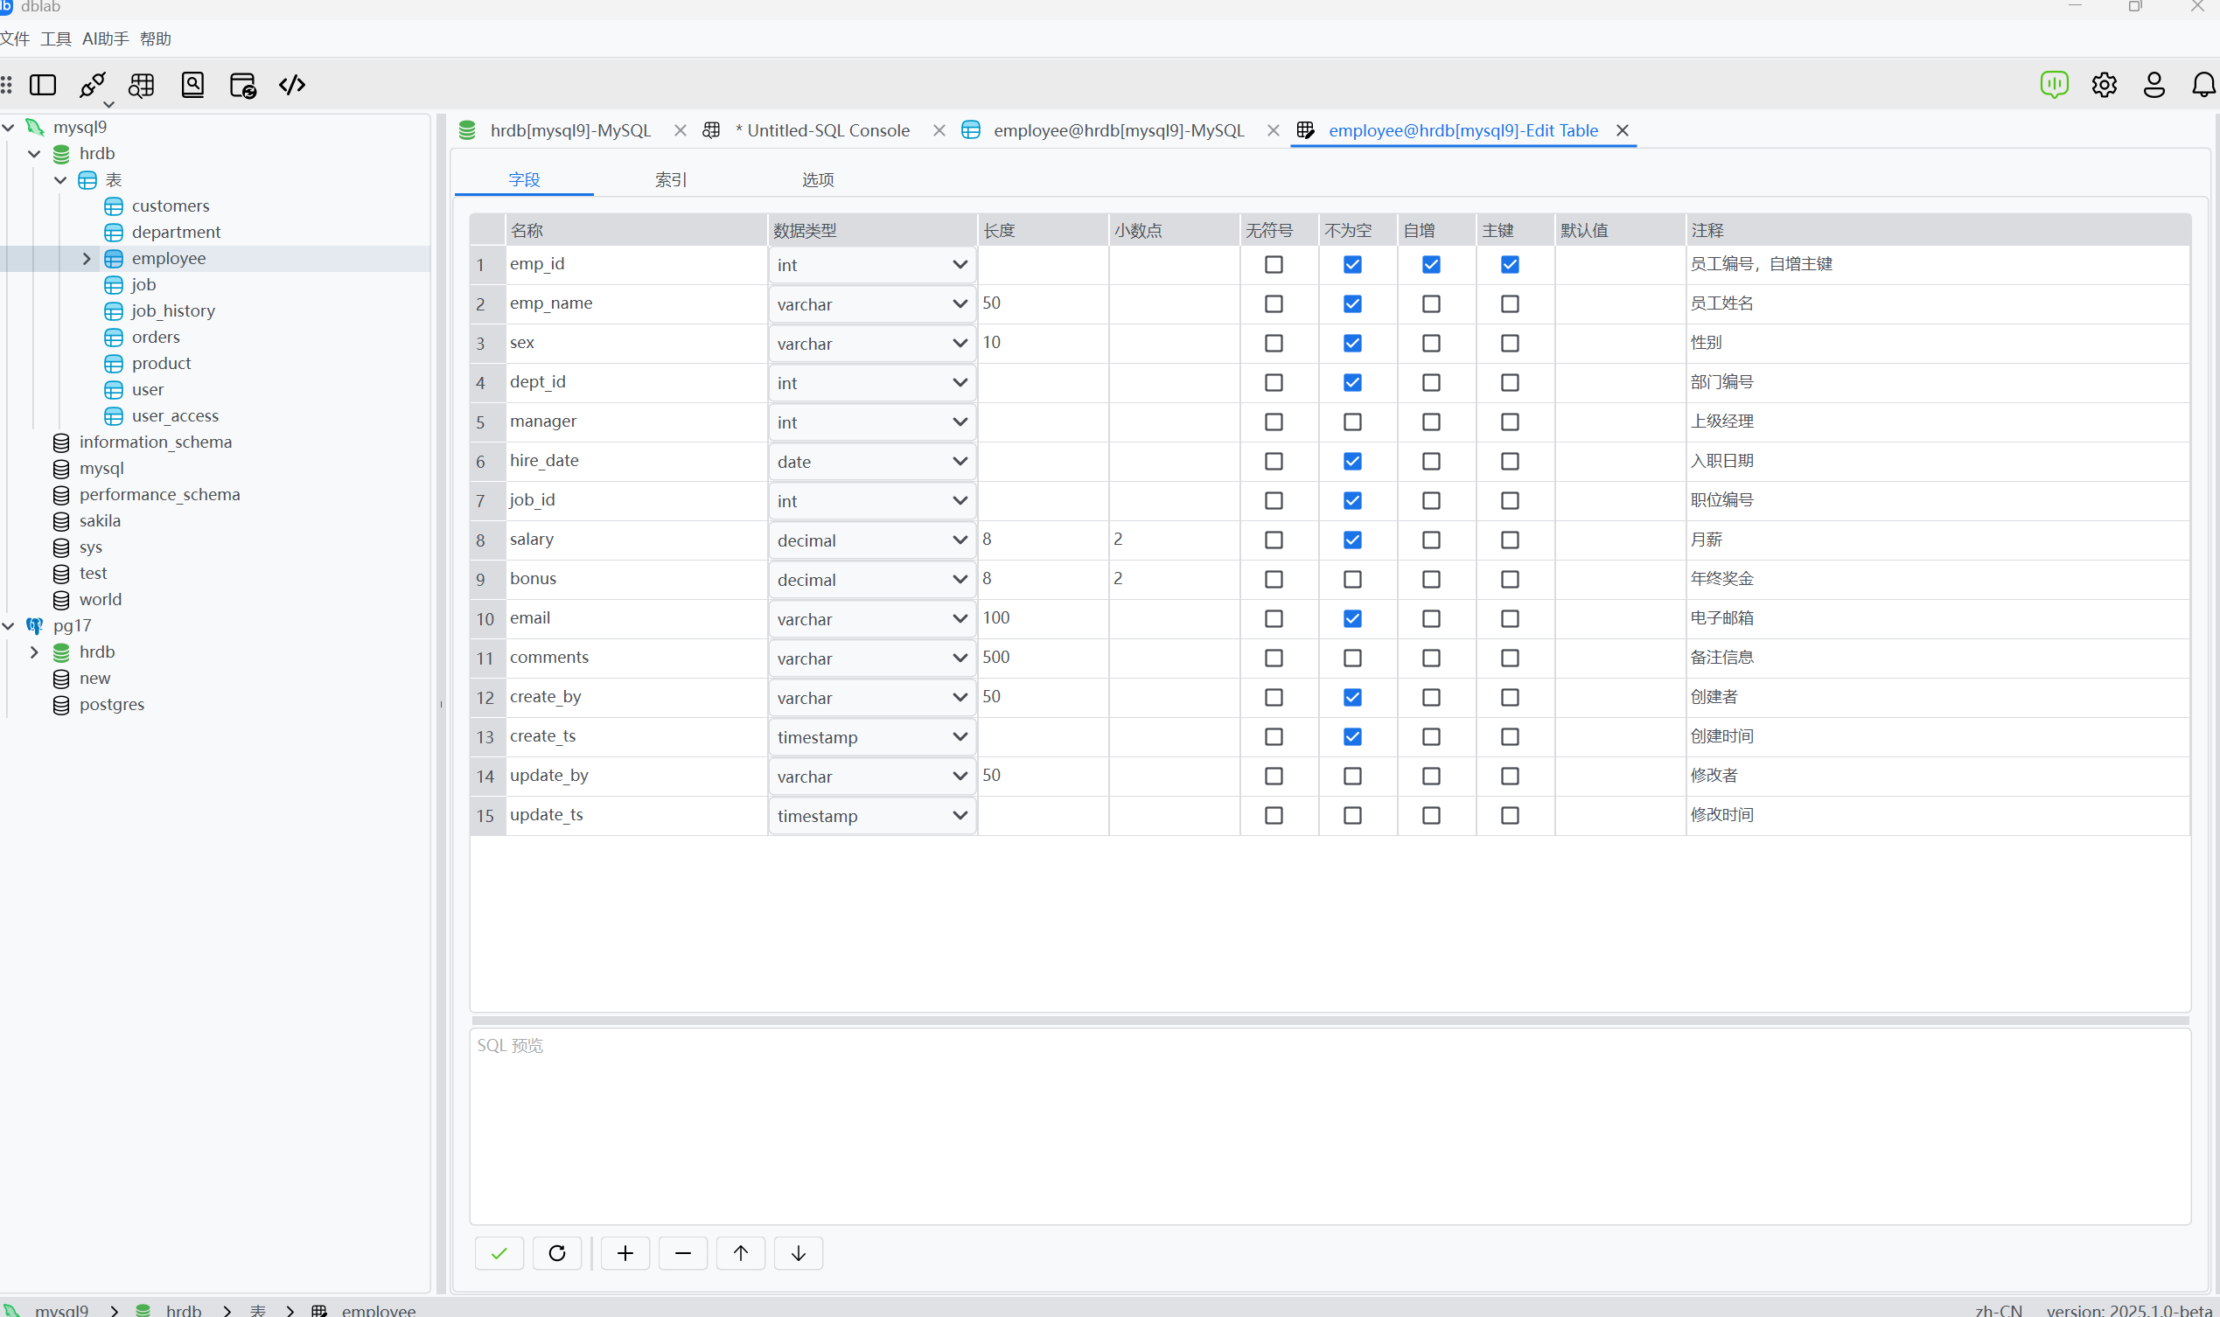Click the length field of emp_name

(1041, 303)
